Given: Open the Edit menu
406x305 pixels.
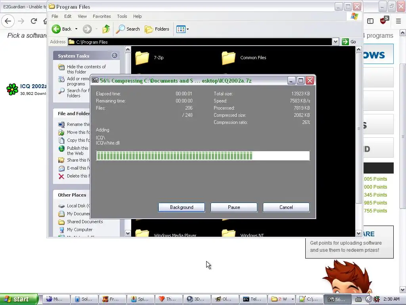Looking at the screenshot, I should (x=68, y=16).
